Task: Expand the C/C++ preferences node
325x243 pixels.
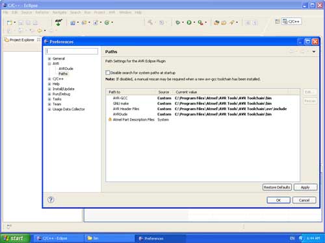Action: [49, 79]
